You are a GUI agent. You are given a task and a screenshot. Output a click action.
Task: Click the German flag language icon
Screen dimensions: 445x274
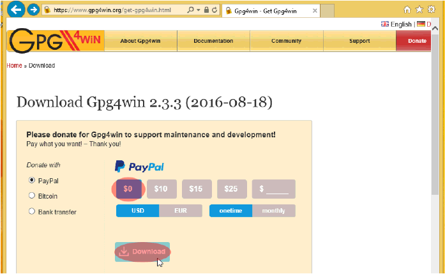pyautogui.click(x=421, y=24)
